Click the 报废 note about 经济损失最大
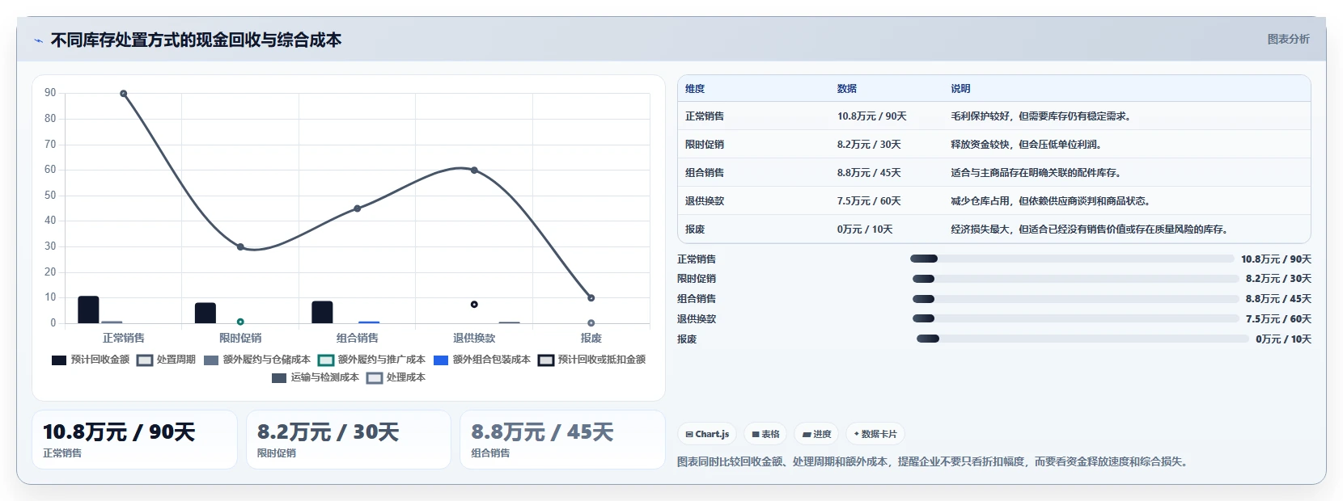Viewport: 1343px width, 501px height. point(1091,229)
